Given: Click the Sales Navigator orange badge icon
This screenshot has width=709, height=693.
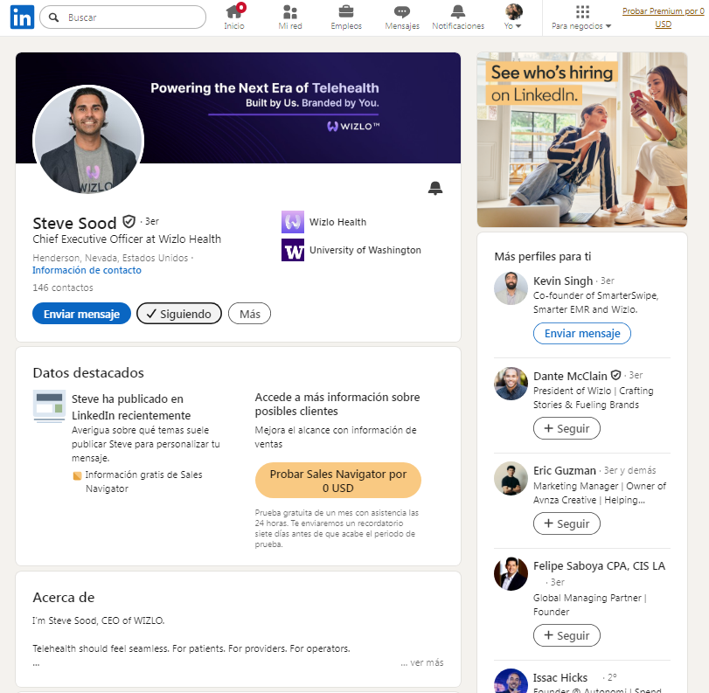Looking at the screenshot, I should pyautogui.click(x=77, y=475).
